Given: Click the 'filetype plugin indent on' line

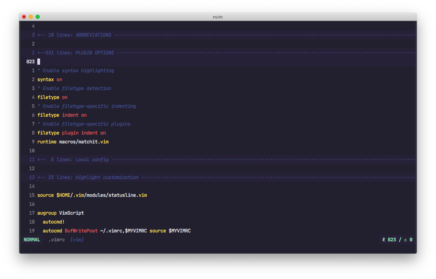Looking at the screenshot, I should coord(72,133).
